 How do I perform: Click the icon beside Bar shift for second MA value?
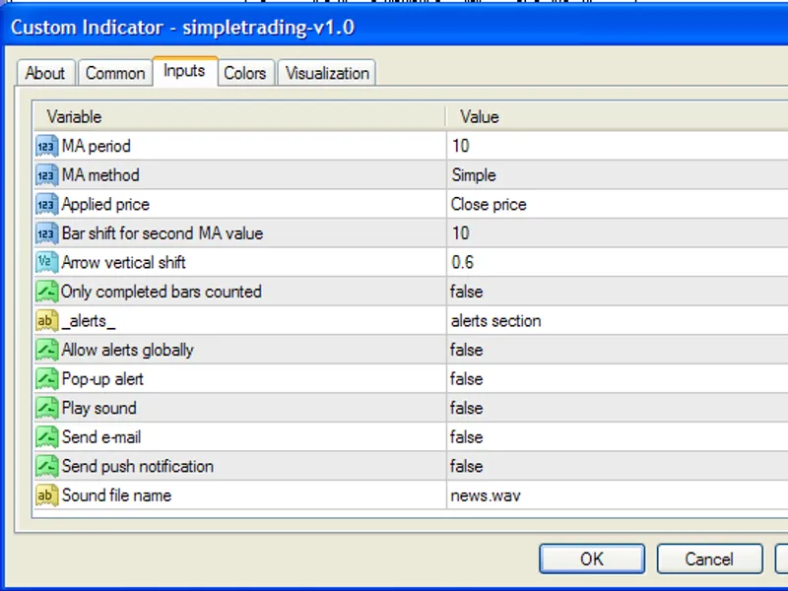coord(46,233)
